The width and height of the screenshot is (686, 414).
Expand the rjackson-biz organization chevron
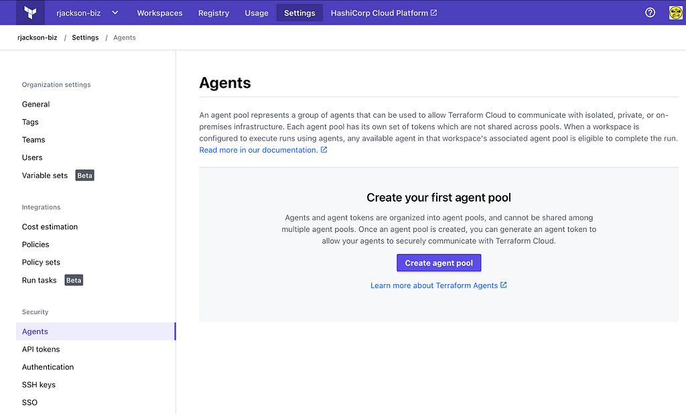pyautogui.click(x=115, y=13)
